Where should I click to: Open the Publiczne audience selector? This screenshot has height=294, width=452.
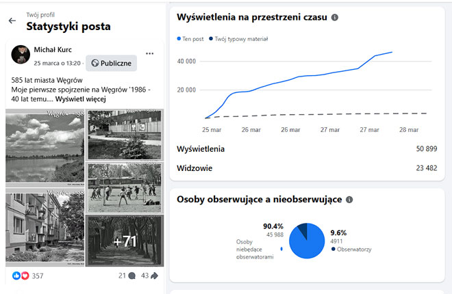click(111, 63)
